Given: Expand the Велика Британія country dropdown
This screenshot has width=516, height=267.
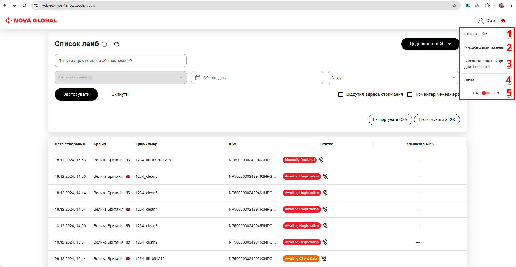Looking at the screenshot, I should point(181,78).
